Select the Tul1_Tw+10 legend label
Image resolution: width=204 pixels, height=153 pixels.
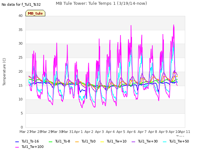pyautogui.click(x=117, y=141)
